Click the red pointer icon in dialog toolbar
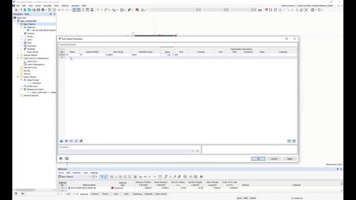The width and height of the screenshot is (356, 200). [81, 141]
